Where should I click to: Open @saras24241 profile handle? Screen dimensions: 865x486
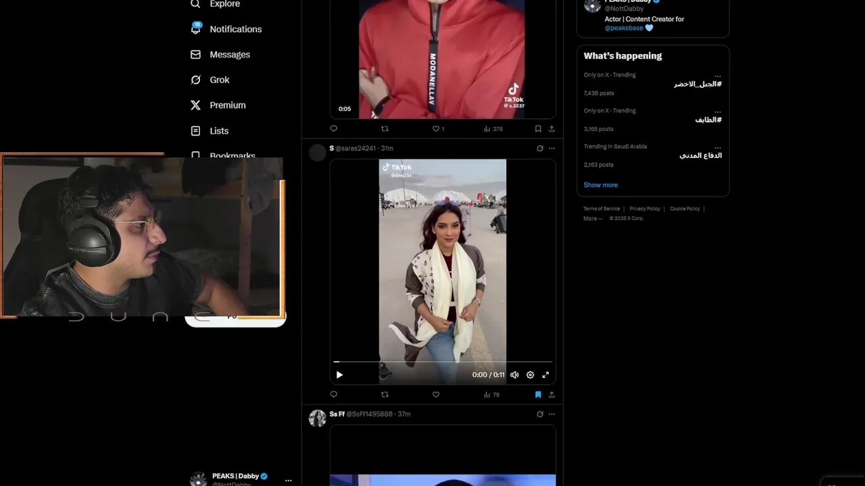[x=355, y=148]
